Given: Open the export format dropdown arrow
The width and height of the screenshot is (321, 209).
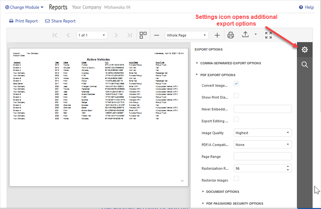Looking at the screenshot, I should 255,34.
